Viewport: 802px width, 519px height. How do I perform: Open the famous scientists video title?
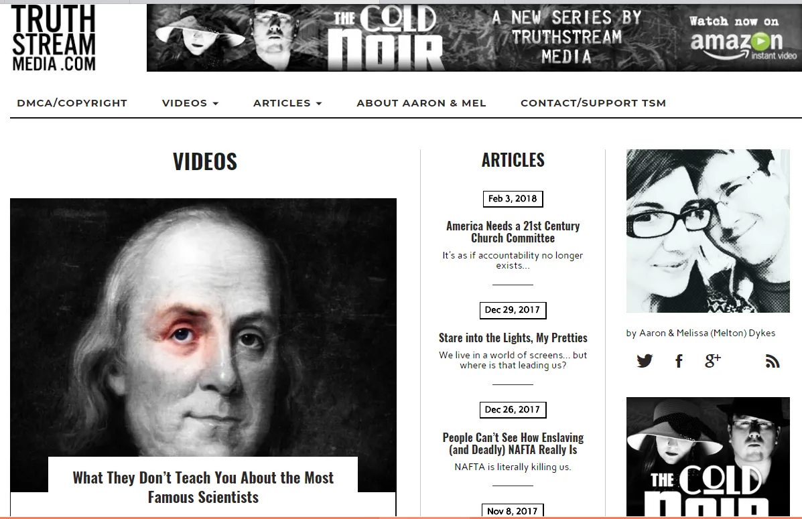pos(203,488)
